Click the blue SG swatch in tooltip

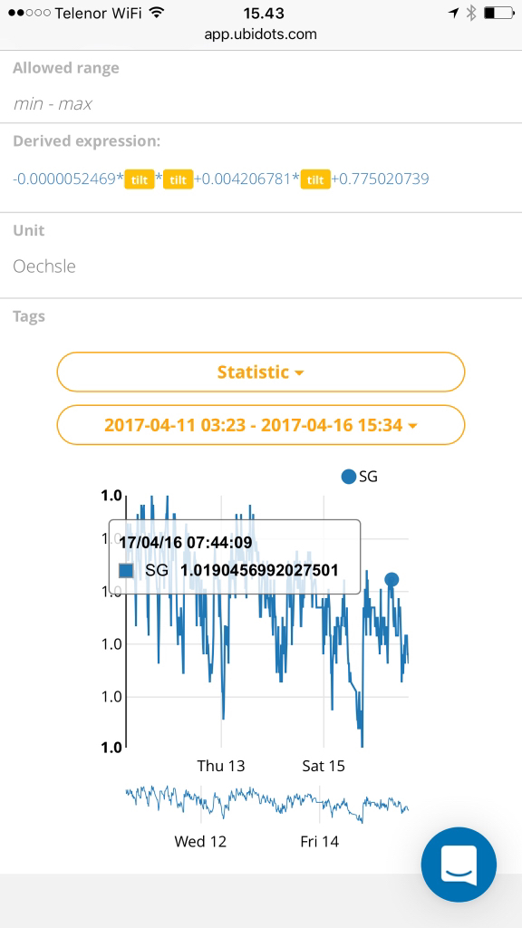pos(126,571)
